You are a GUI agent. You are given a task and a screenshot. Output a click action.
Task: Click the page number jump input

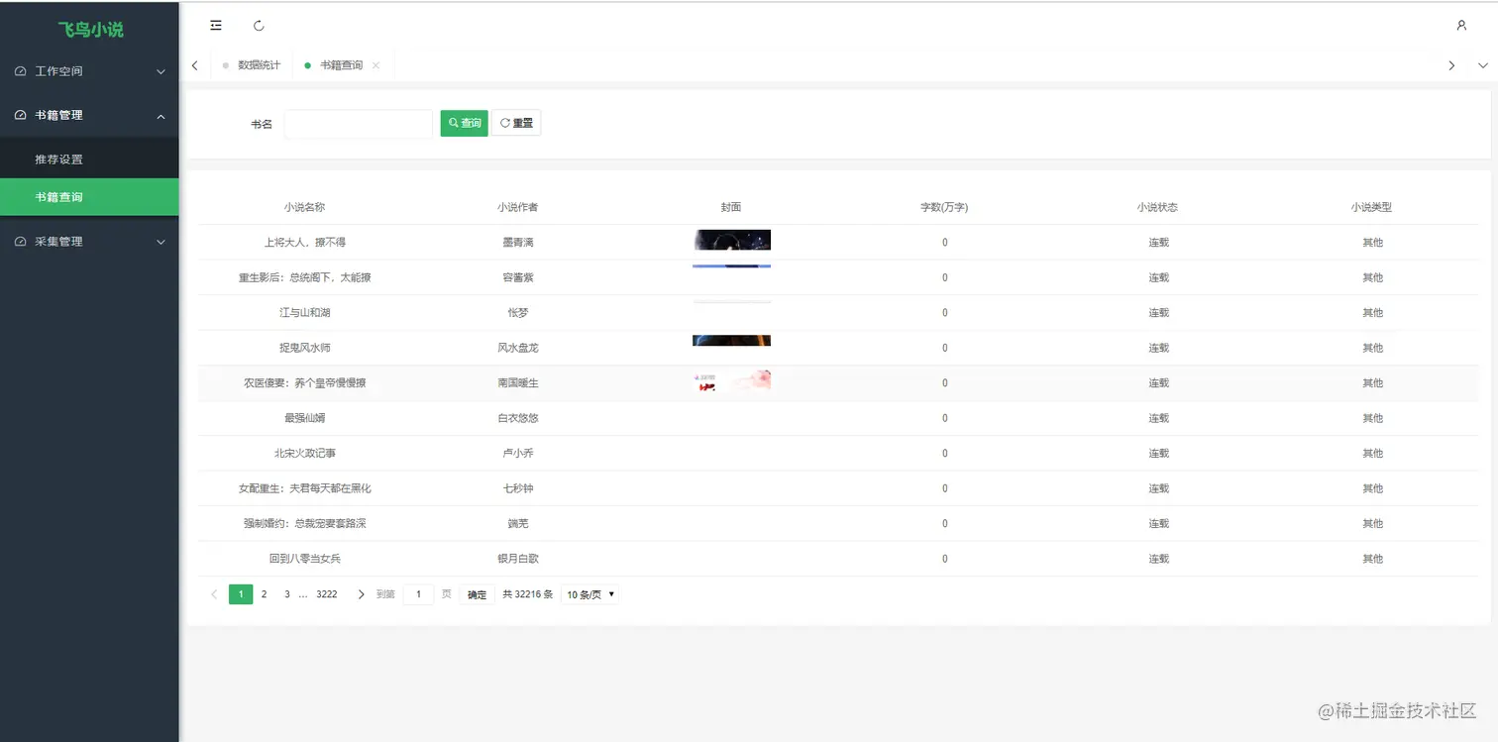(x=418, y=594)
